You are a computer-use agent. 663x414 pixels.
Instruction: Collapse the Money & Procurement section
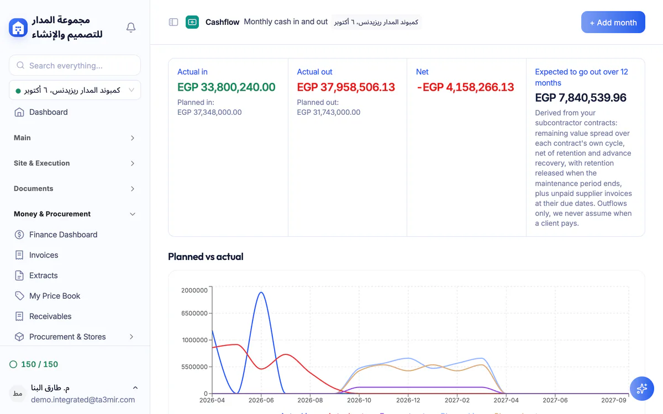(75, 214)
